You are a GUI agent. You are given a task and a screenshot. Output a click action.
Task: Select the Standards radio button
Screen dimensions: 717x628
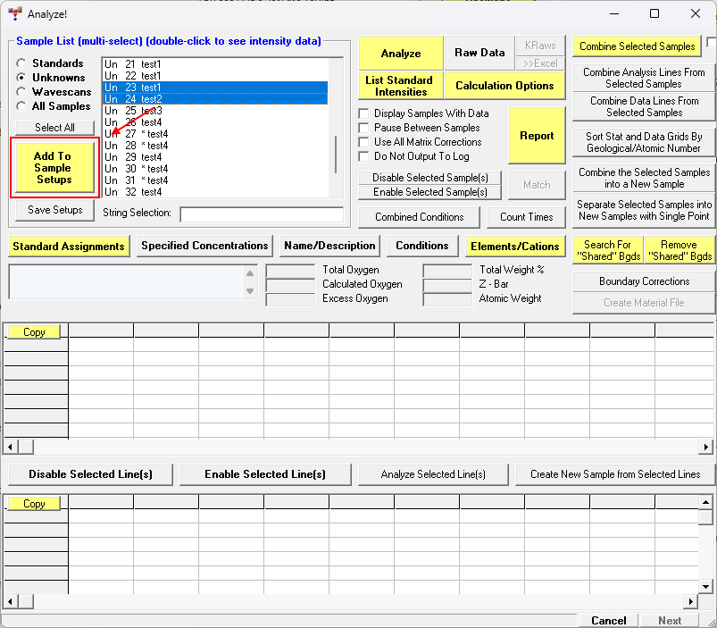(x=21, y=63)
